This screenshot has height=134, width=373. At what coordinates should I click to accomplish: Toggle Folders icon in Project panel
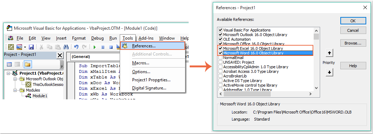tap(28, 64)
